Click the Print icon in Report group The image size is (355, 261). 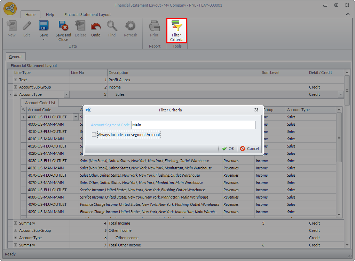[x=154, y=26]
